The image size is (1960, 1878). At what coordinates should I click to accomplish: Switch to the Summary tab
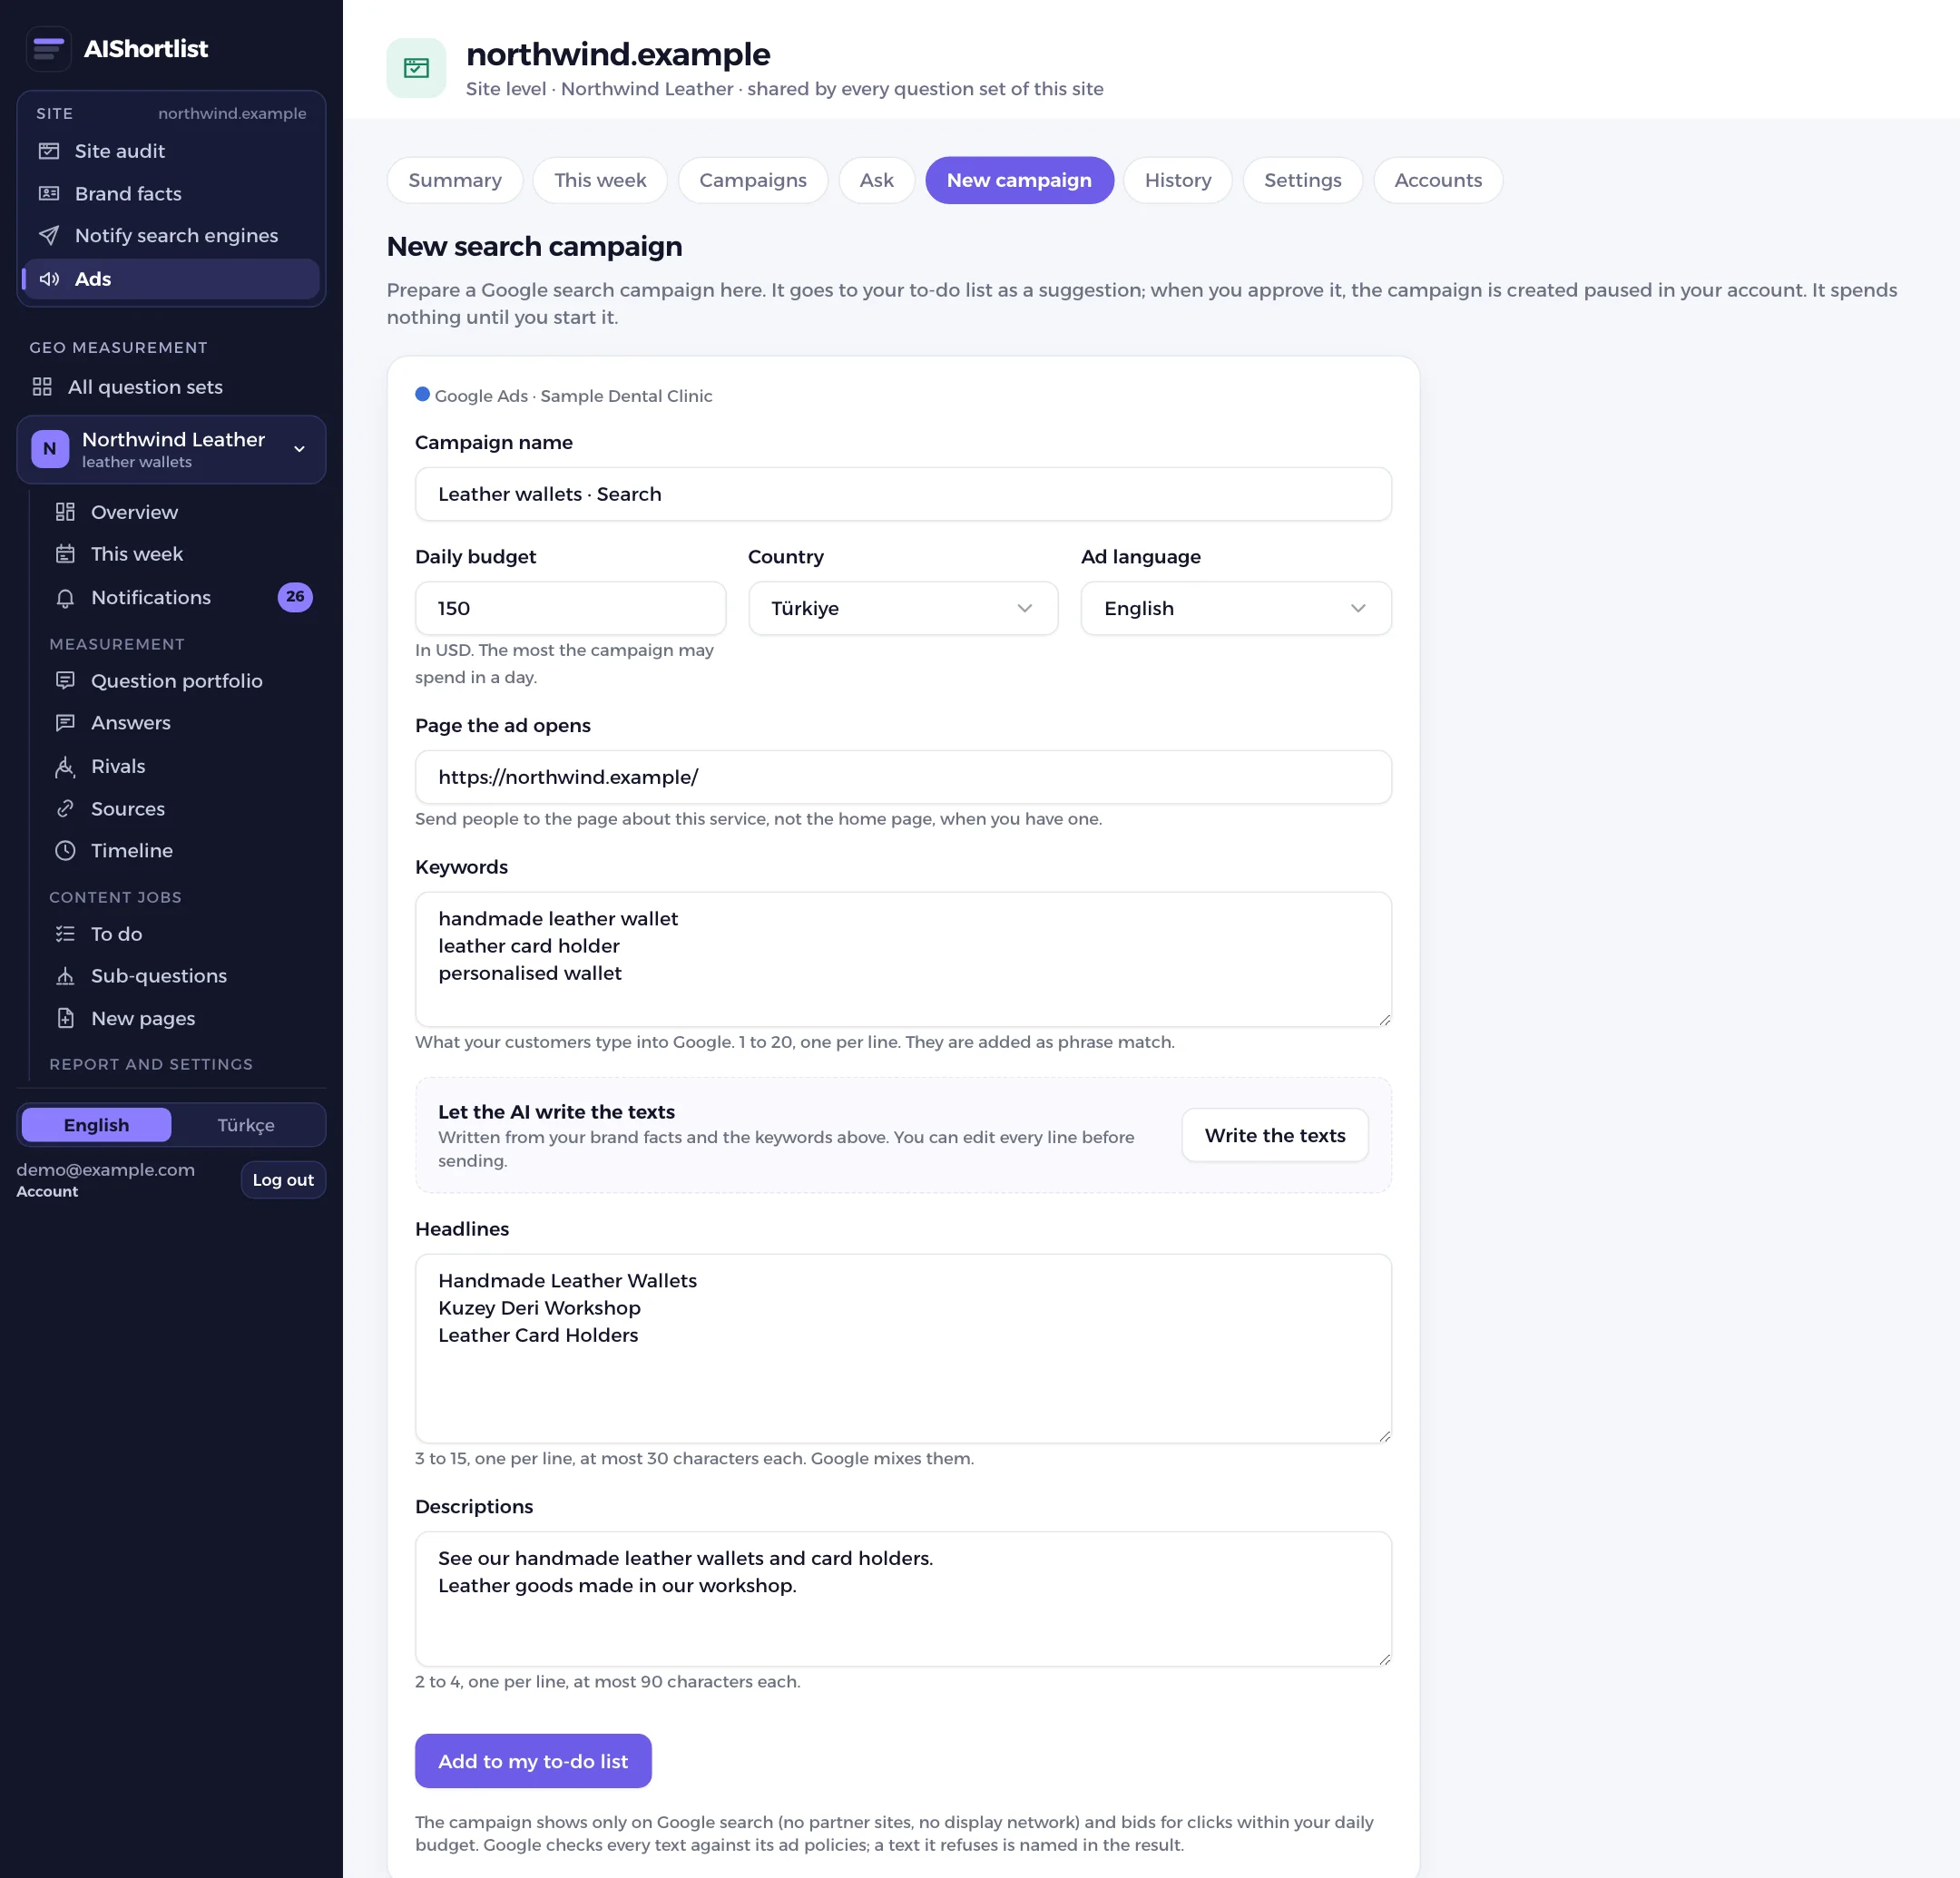tap(455, 180)
